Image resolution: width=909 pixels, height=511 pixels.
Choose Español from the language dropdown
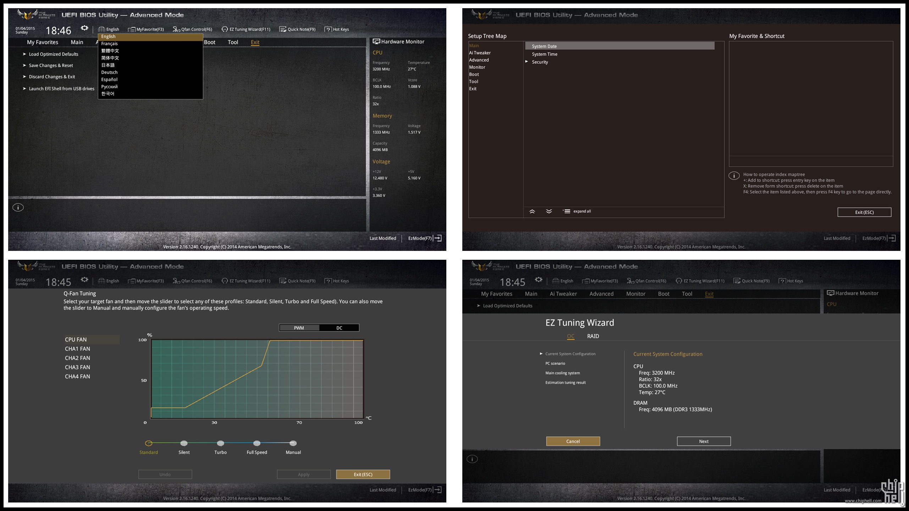coord(150,79)
